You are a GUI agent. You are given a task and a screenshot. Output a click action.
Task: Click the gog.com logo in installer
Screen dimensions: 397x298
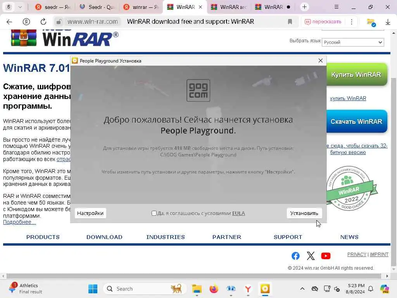tap(198, 90)
